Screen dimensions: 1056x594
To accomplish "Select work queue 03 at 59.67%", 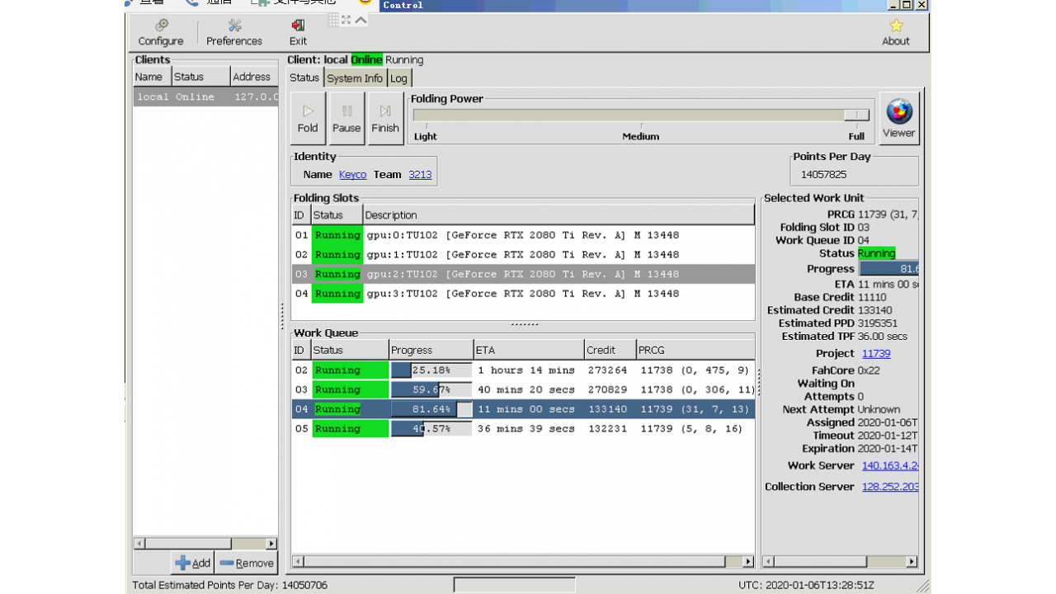I will click(x=523, y=389).
